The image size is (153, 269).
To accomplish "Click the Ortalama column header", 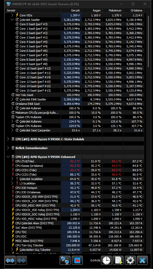I will pos(134,11).
